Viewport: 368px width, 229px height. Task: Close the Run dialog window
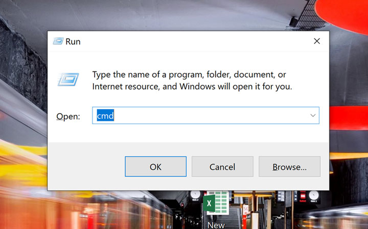click(317, 41)
